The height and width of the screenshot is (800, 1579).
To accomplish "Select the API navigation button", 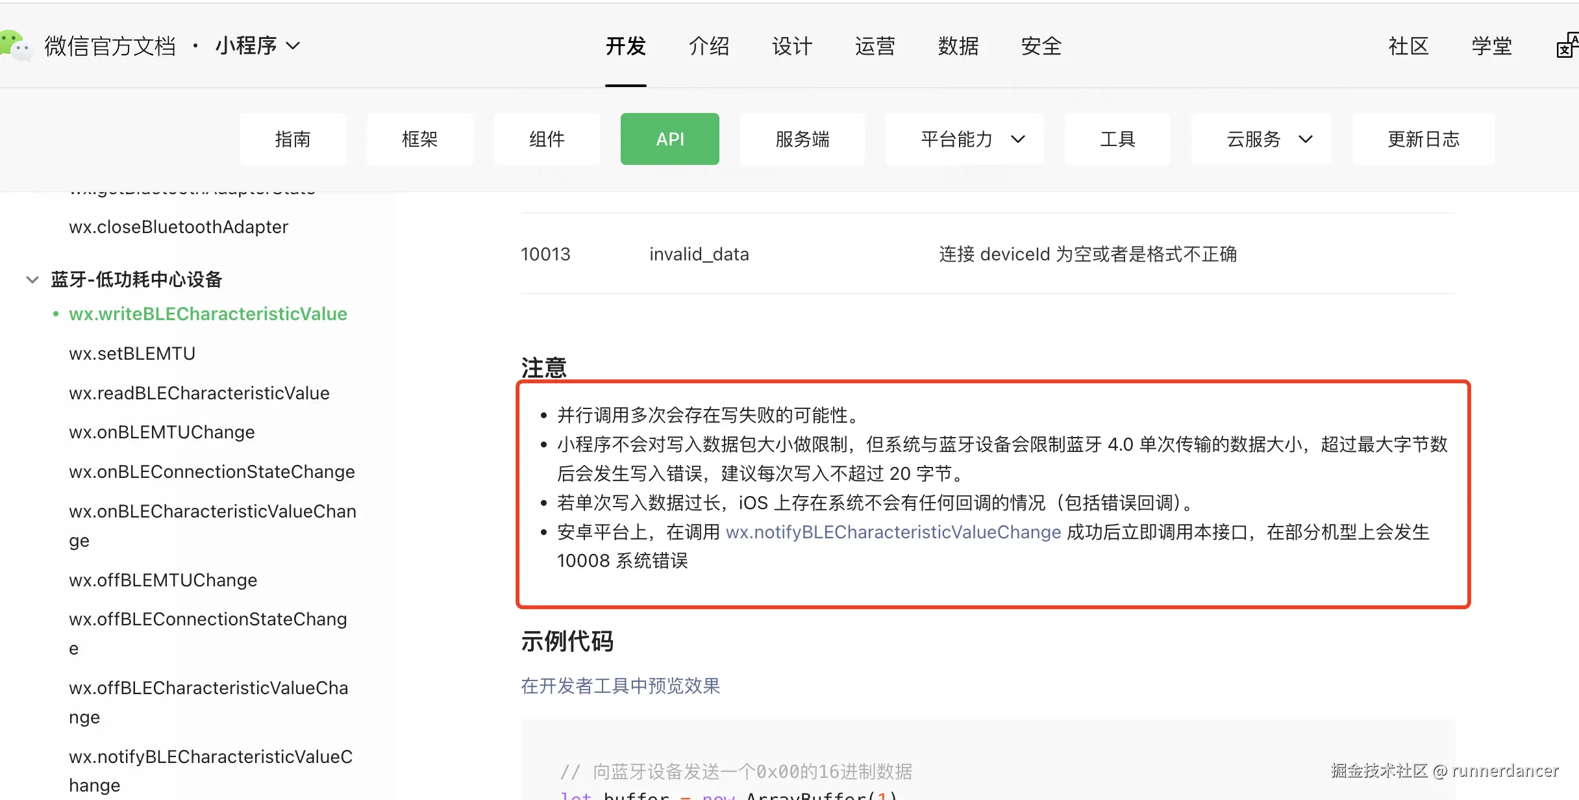I will [x=669, y=139].
